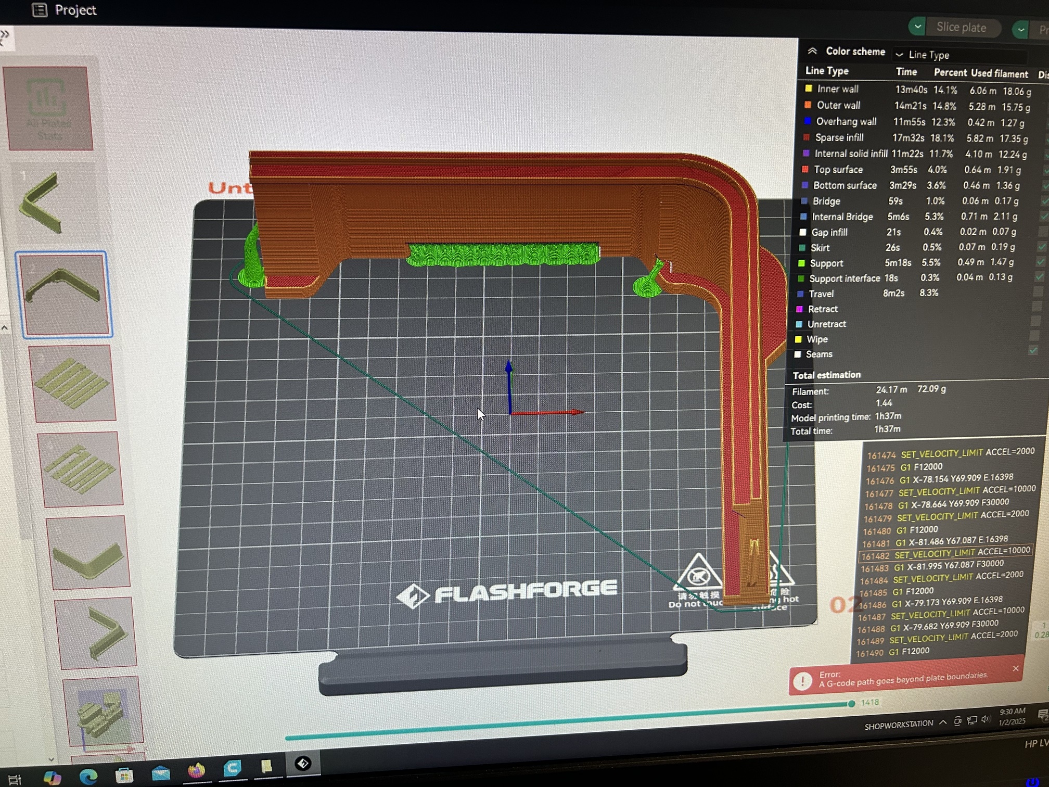1049x787 pixels.
Task: Enable Travel line type visibility
Action: [1037, 291]
